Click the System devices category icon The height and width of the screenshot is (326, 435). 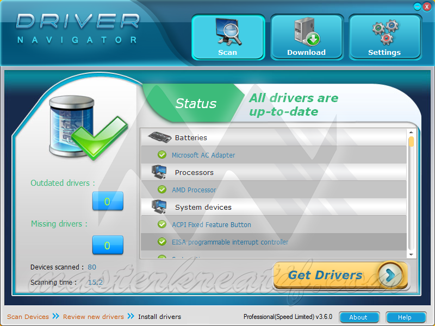click(158, 207)
